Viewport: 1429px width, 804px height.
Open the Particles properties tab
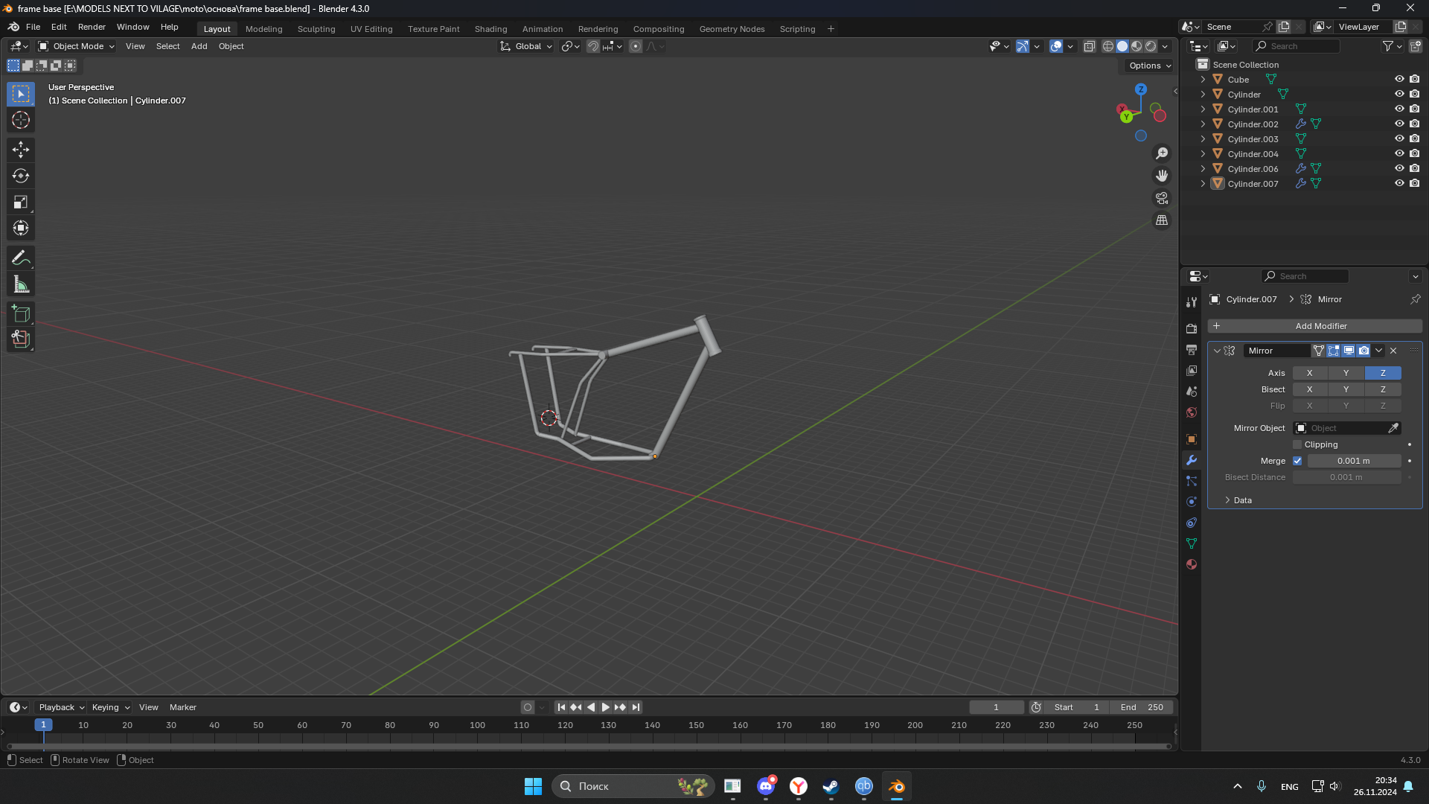pyautogui.click(x=1192, y=481)
